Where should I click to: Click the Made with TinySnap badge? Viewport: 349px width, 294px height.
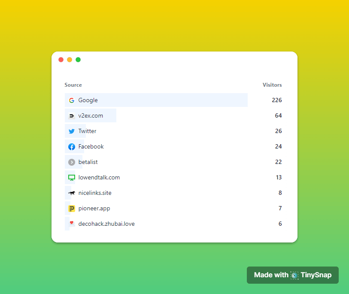pos(293,275)
